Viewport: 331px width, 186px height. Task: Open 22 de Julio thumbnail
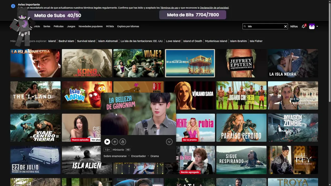pyautogui.click(x=35, y=160)
